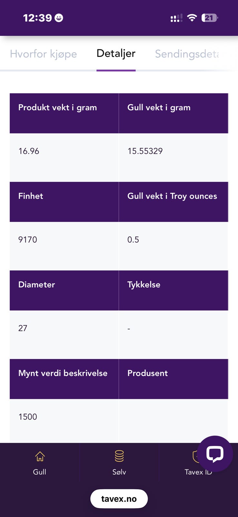Screen dimensions: 238x517
Task: Tap the smiley focus icon beside clock
Action: (59, 18)
